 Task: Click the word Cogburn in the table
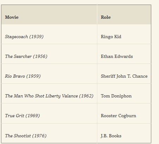click(x=127, y=116)
